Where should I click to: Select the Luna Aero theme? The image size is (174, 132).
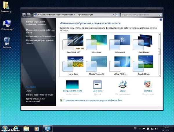pyautogui.click(x=73, y=65)
